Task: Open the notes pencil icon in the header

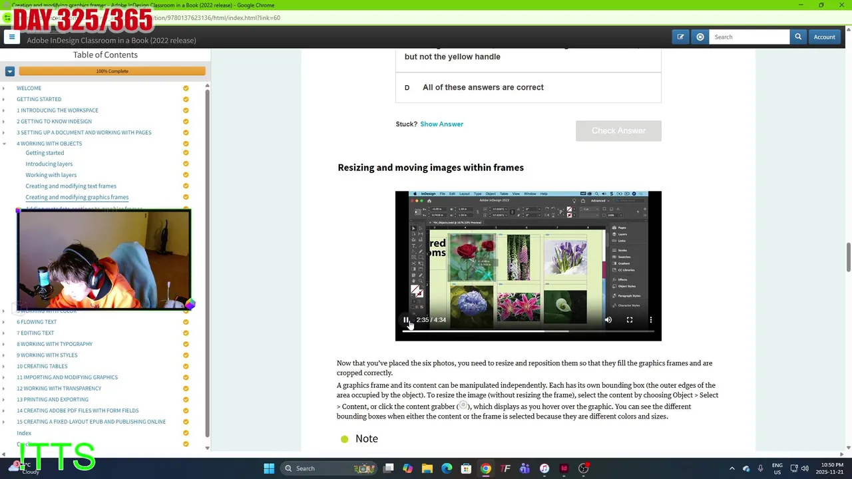Action: point(680,37)
